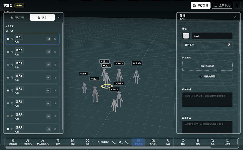This screenshot has height=150, width=243.
Task: Click the 保存工程 button
Action: click(200, 5)
